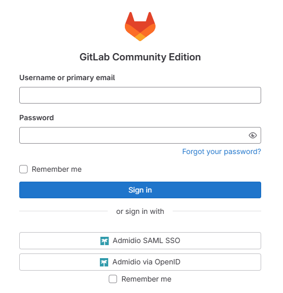Click the palm icon beside Admidio via OpenID
This screenshot has height=293, width=283.
[x=104, y=262]
